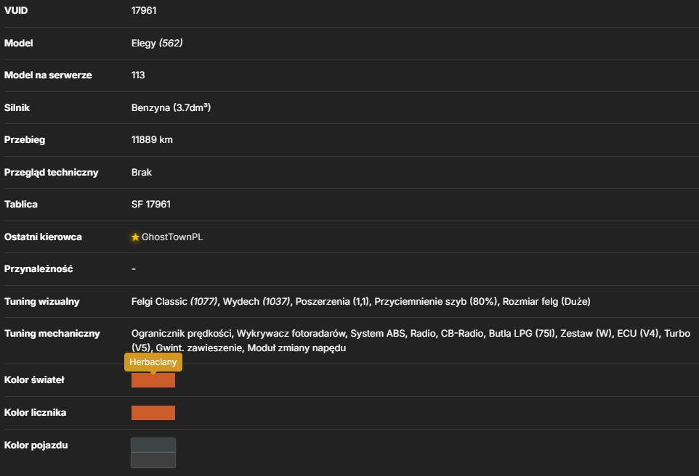
Task: Click the Ostatni kierowca label
Action: [43, 237]
